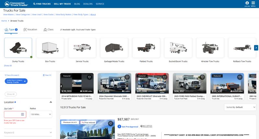Open the Sorted By Default dropdown

click(240, 107)
